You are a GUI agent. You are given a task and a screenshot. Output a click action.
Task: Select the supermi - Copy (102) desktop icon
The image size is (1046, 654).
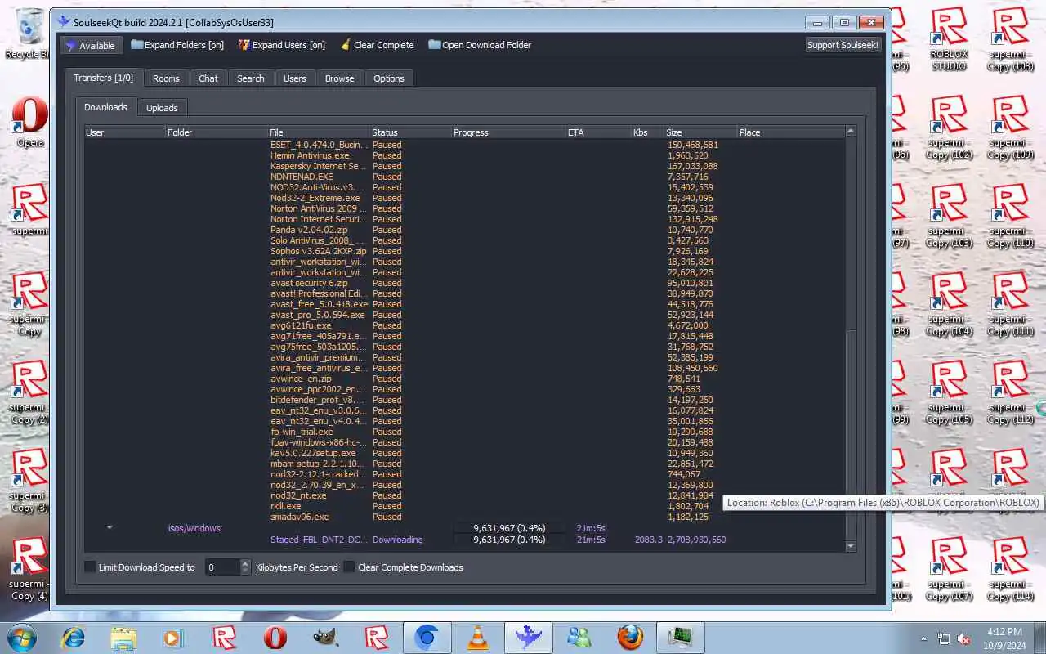(x=950, y=127)
